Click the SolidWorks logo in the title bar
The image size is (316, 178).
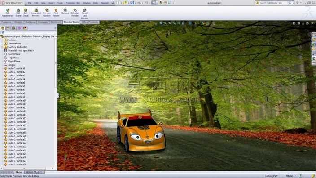12,3
